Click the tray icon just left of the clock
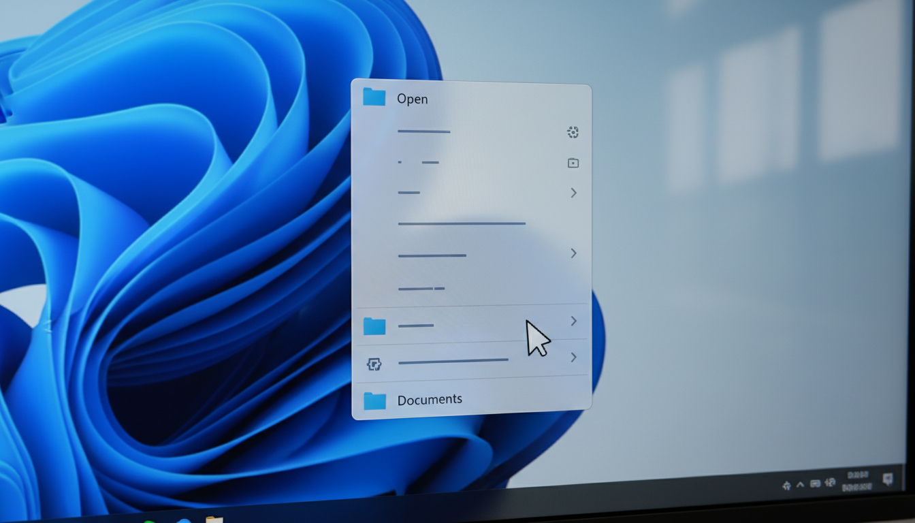915x523 pixels. pyautogui.click(x=830, y=483)
